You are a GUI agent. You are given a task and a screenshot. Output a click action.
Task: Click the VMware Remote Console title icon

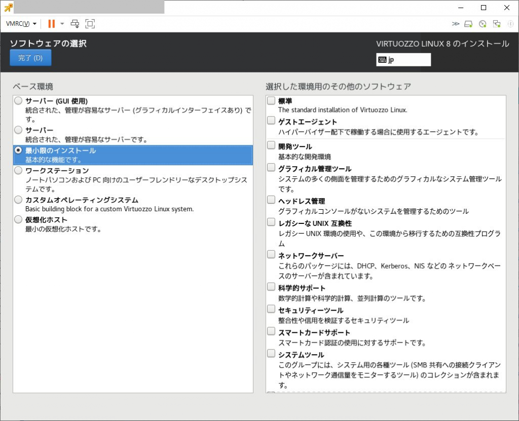(8, 8)
